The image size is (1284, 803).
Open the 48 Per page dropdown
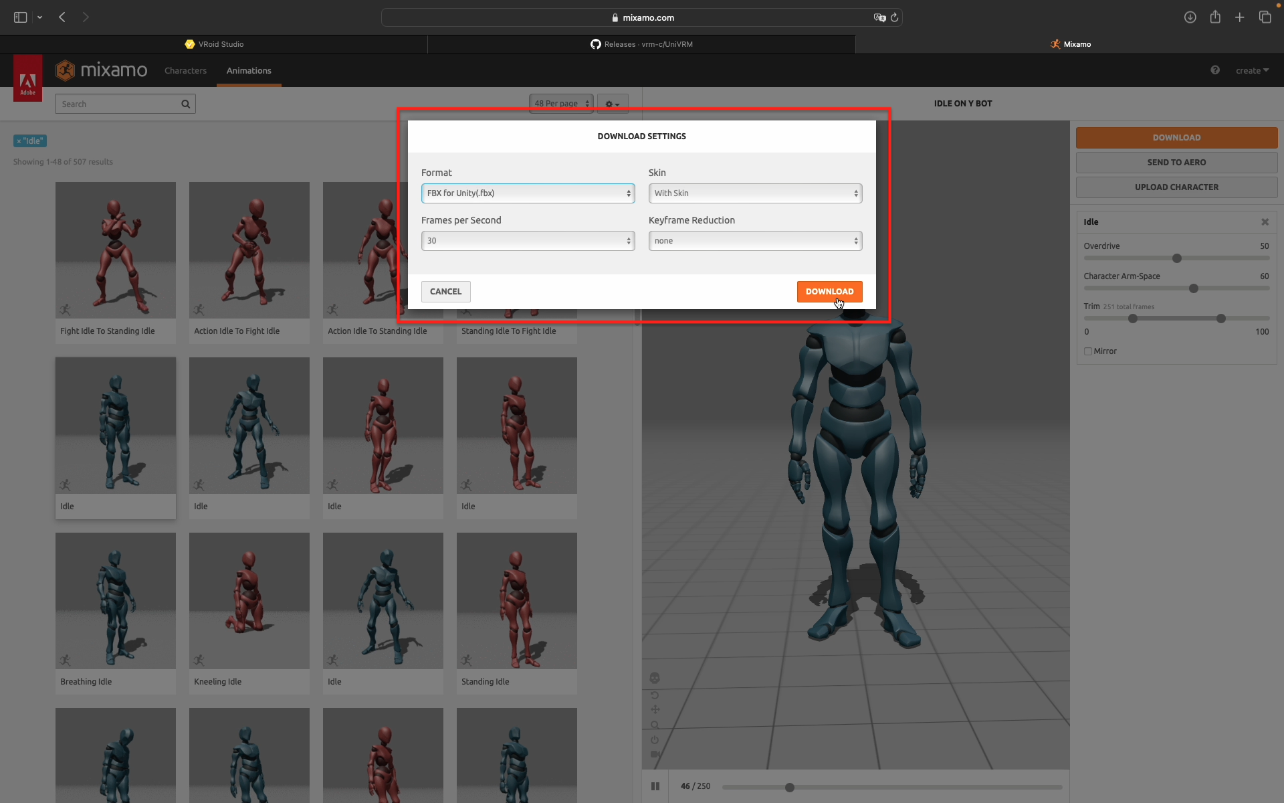[x=561, y=104]
